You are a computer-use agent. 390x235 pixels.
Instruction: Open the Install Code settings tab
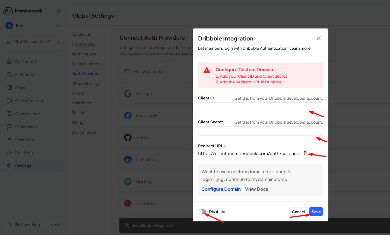coord(83,44)
